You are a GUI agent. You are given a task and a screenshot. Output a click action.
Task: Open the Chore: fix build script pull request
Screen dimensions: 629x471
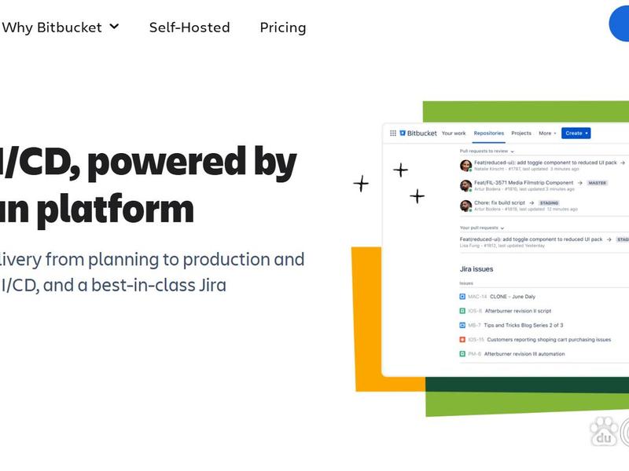pos(499,203)
